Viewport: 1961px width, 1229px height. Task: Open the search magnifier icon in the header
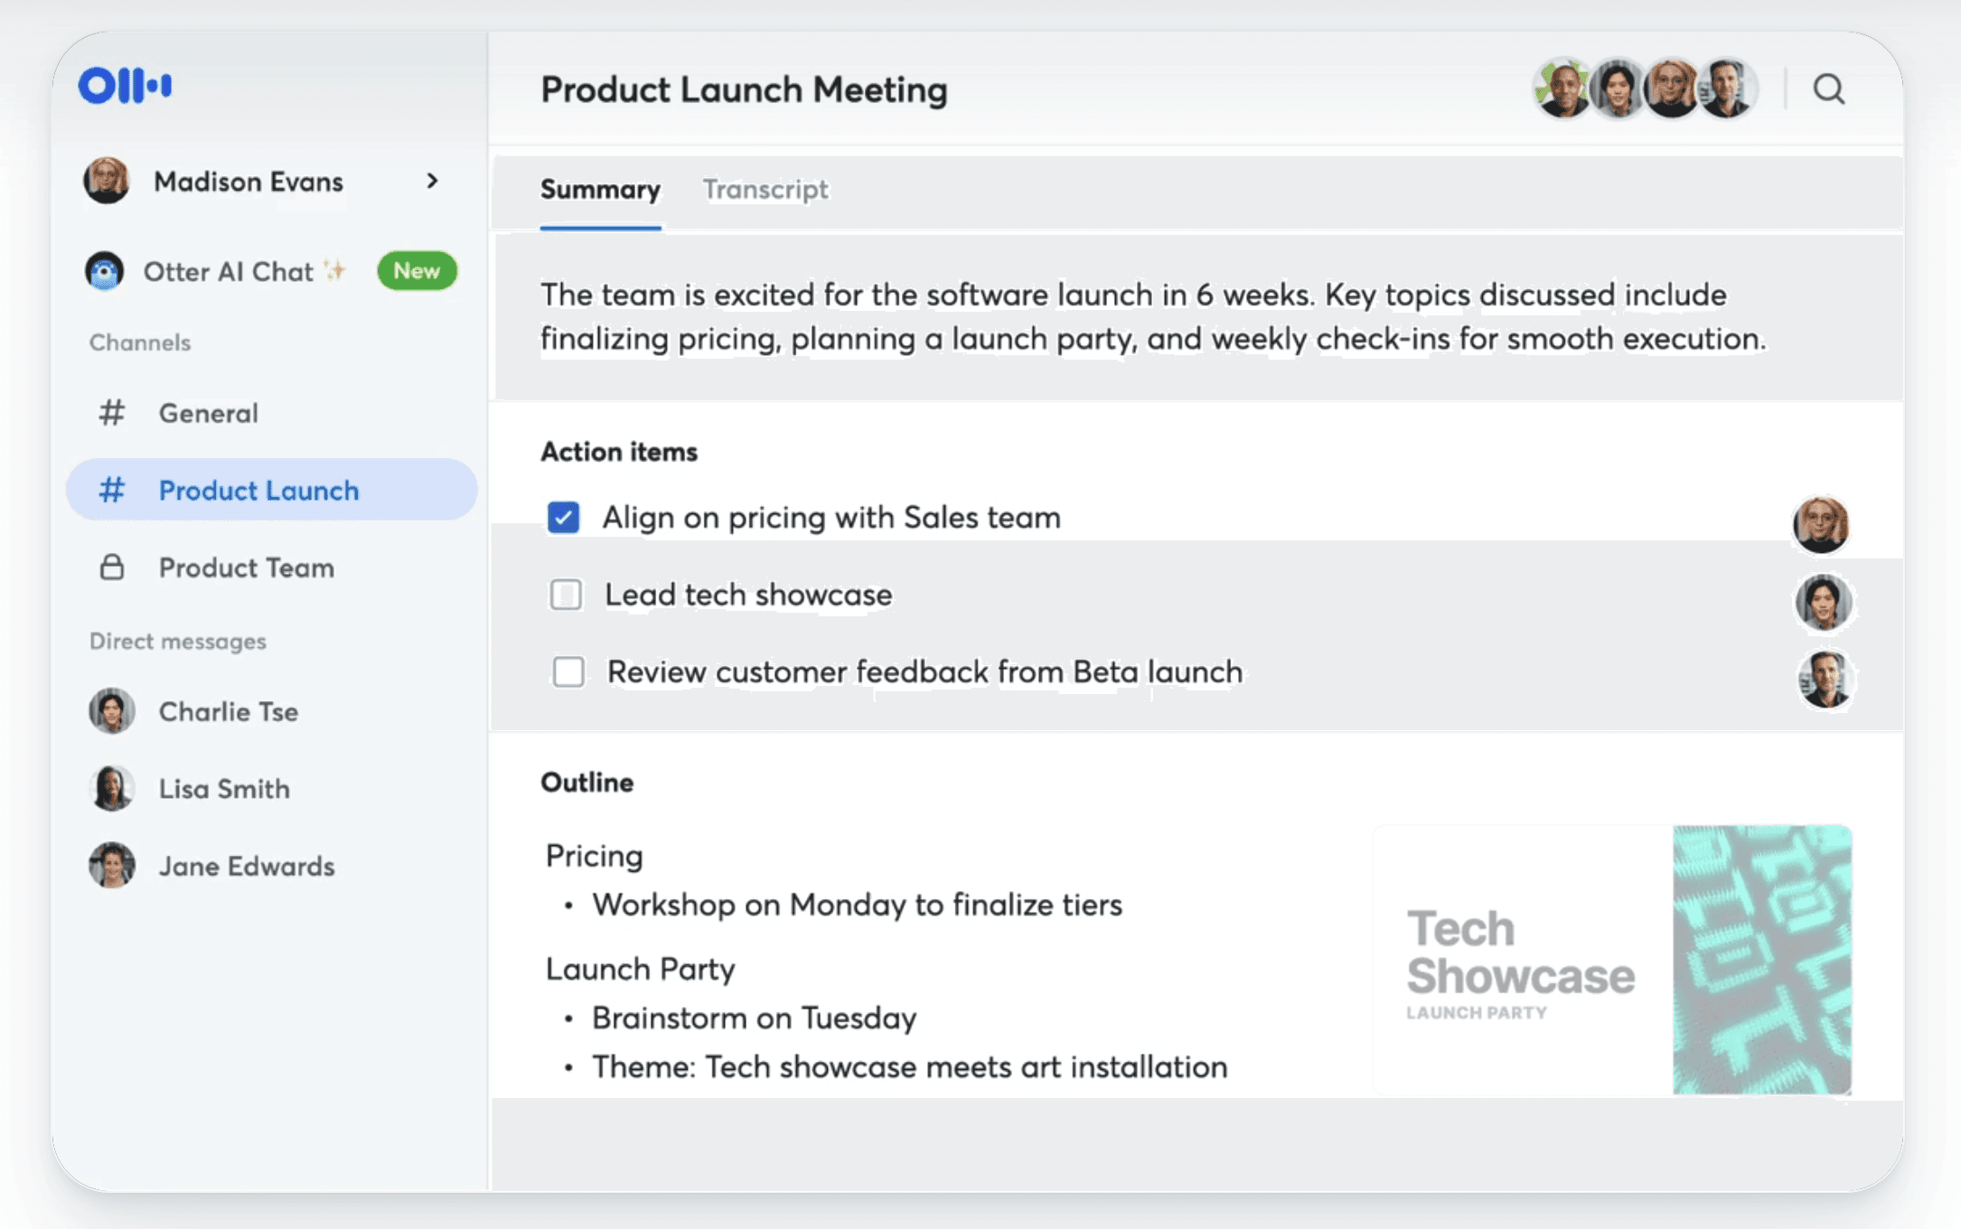(x=1829, y=89)
